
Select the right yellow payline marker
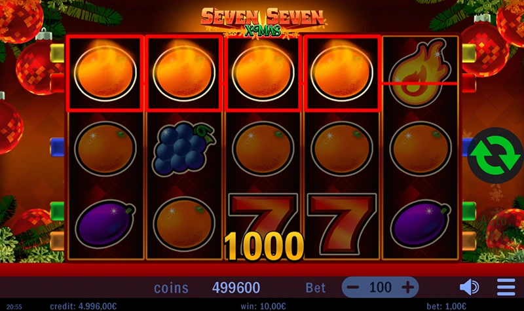click(x=469, y=52)
